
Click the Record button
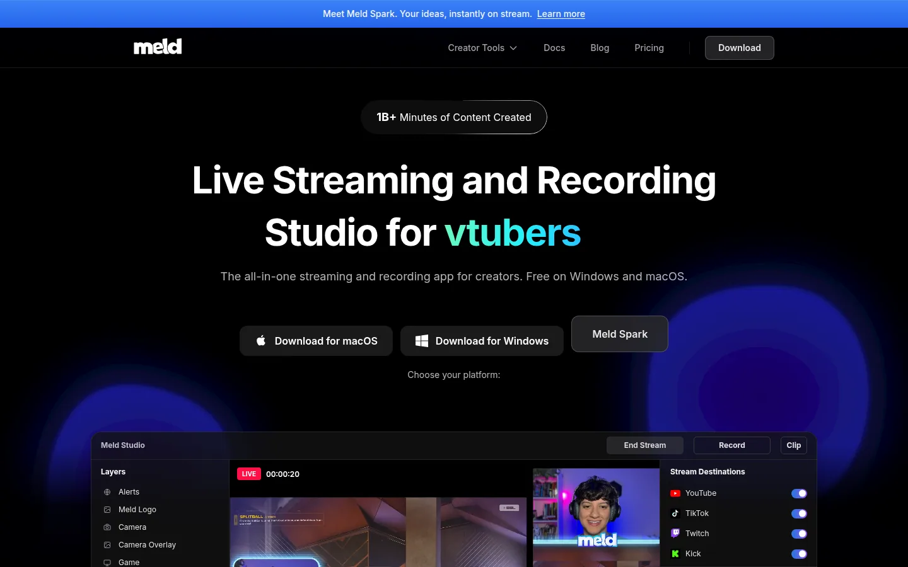tap(731, 445)
